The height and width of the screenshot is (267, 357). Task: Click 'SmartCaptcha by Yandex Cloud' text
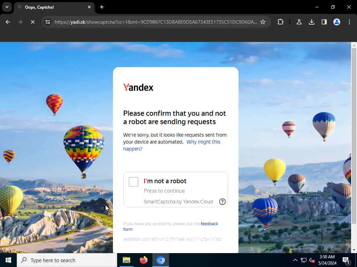(x=178, y=202)
